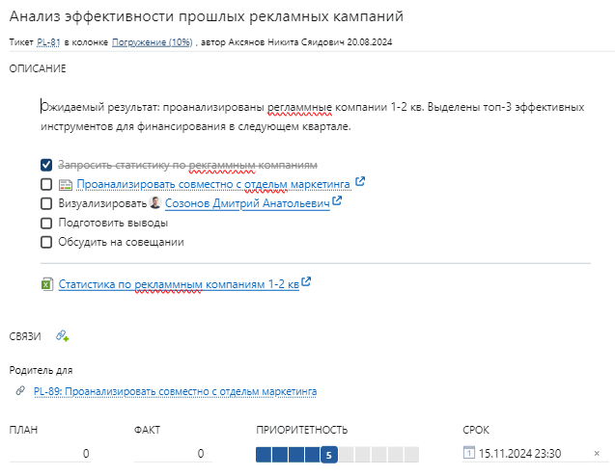This screenshot has width=615, height=476.
Task: Check 'Проанализировать совместно с отдельм маркетинга' box
Action: [x=46, y=184]
